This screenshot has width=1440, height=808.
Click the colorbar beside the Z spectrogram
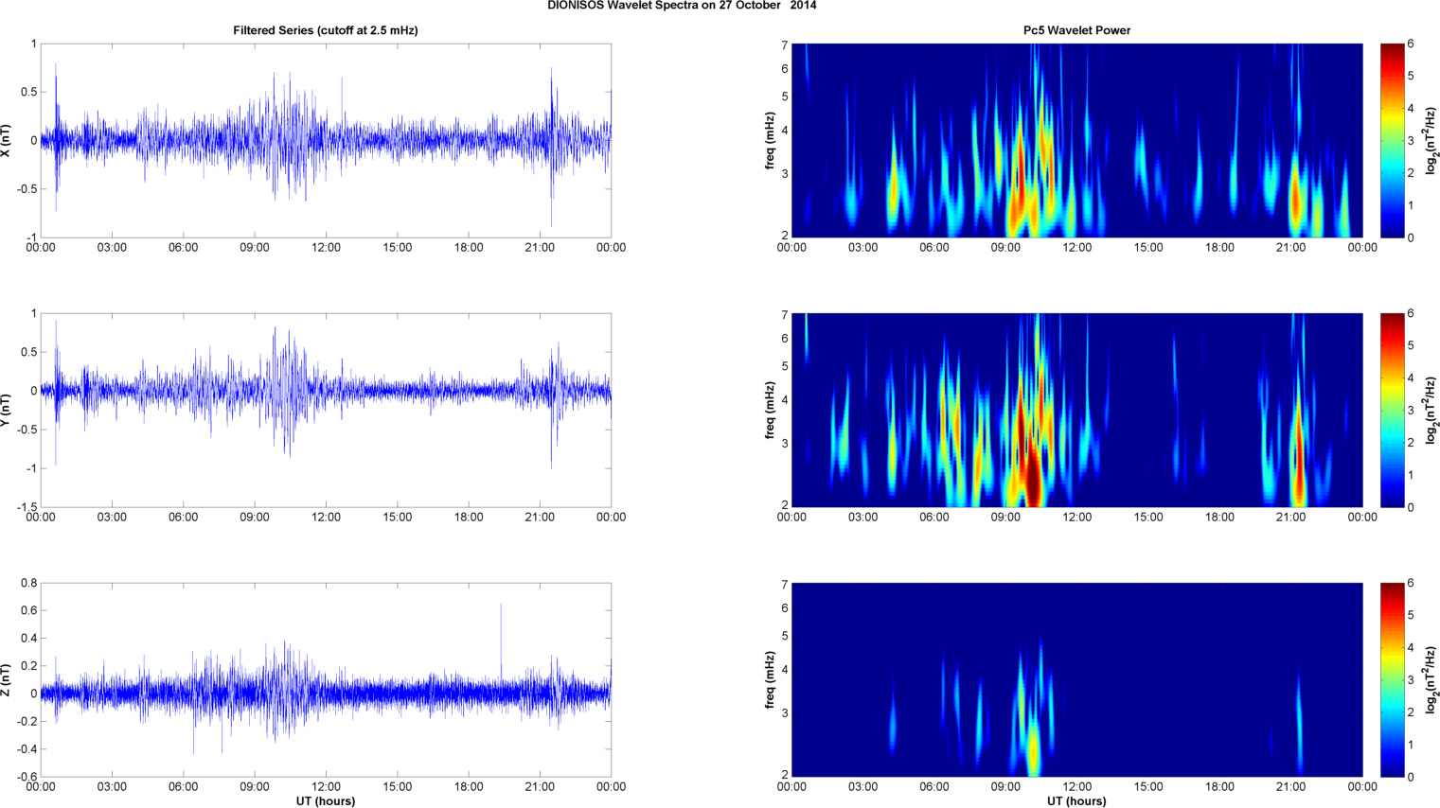1392,679
